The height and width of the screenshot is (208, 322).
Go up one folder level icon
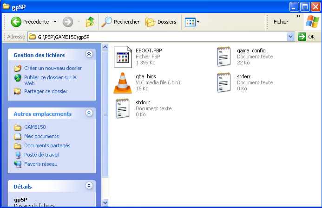(90, 22)
